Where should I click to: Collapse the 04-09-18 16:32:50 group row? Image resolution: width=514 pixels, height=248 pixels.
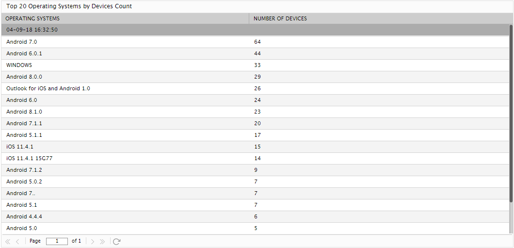pyautogui.click(x=255, y=30)
